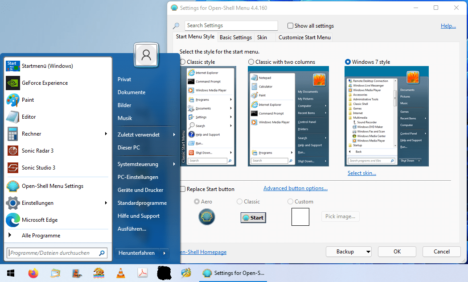Viewport: 468px width, 282px height.
Task: Open the Help... link
Action: [448, 26]
